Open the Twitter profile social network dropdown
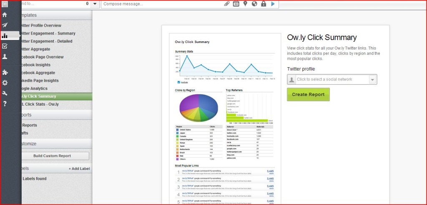 (x=332, y=79)
